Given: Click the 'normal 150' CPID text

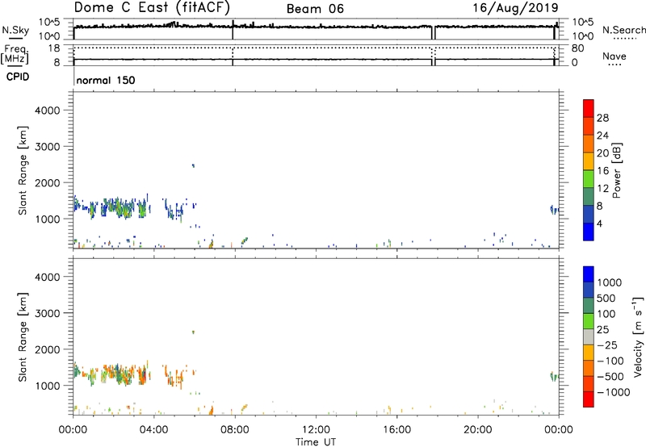Looking at the screenshot, I should pos(106,80).
